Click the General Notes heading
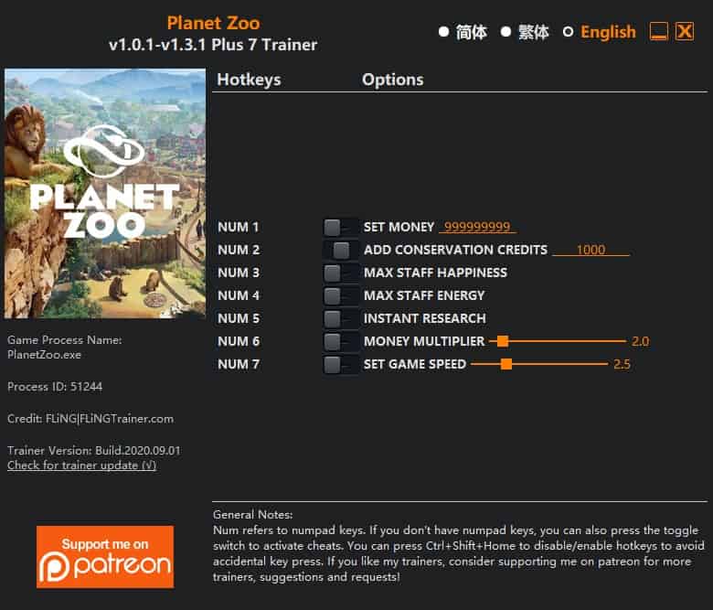The width and height of the screenshot is (713, 610). pyautogui.click(x=253, y=515)
